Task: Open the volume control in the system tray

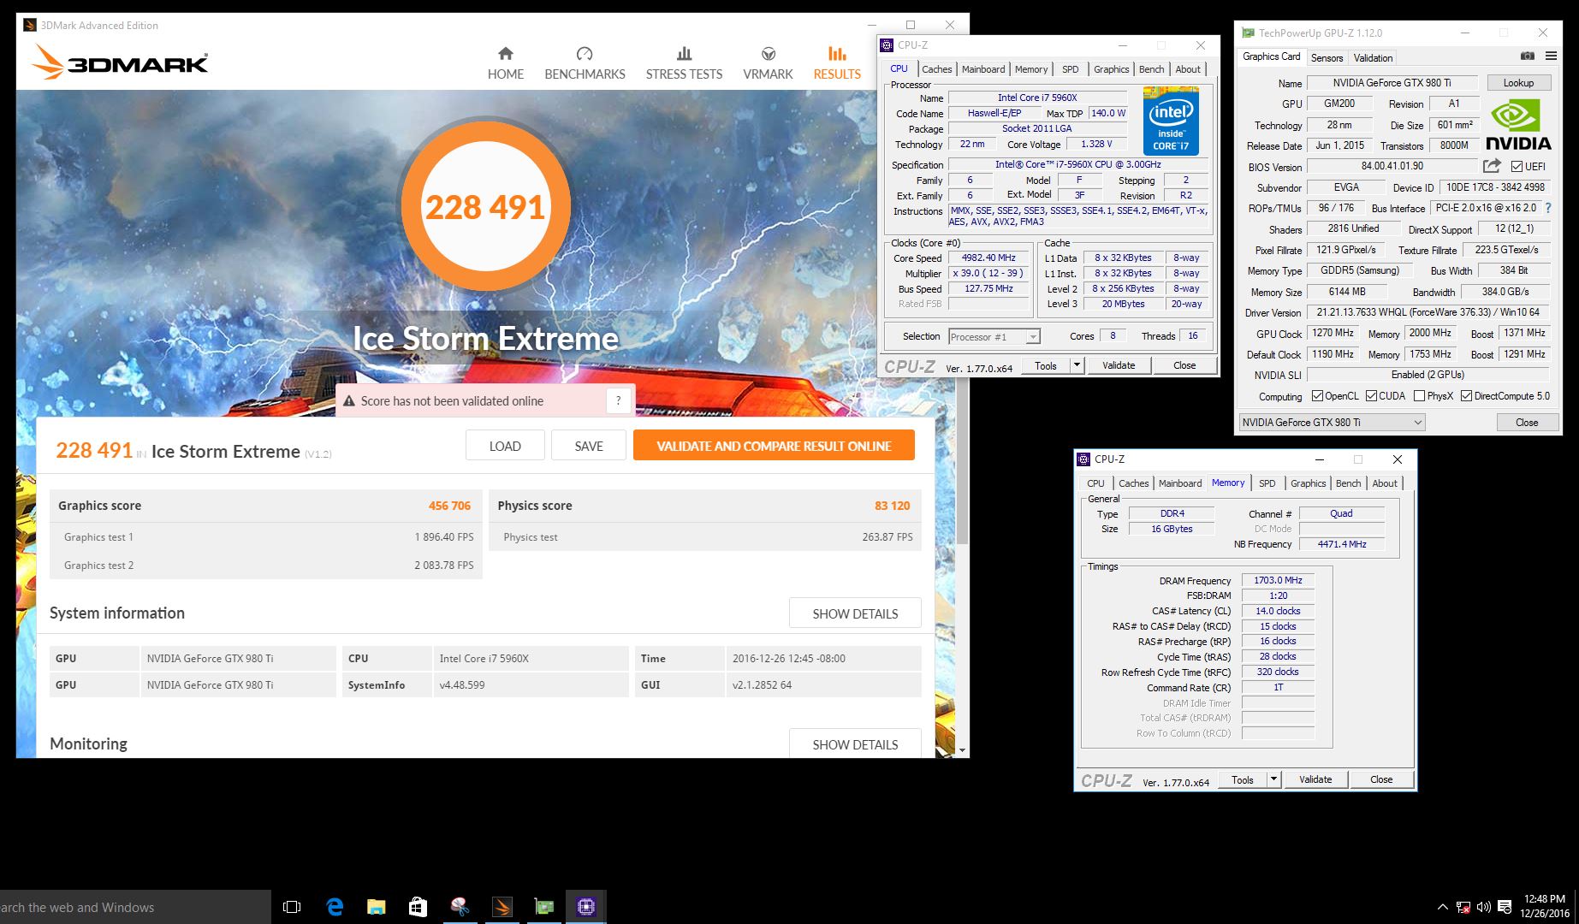Action: pyautogui.click(x=1483, y=907)
